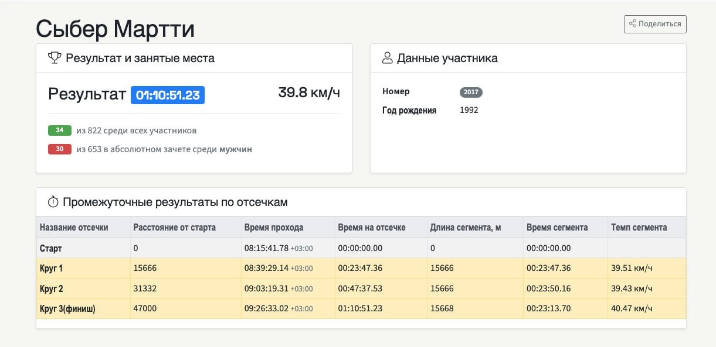This screenshot has height=347, width=716.
Task: Click the stopwatch icon beside Промежуточные результаты
Action: 53,202
